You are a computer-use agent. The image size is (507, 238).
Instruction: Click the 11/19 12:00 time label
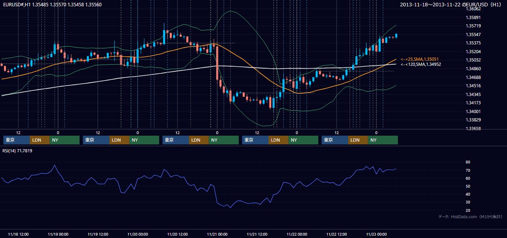[98, 234]
